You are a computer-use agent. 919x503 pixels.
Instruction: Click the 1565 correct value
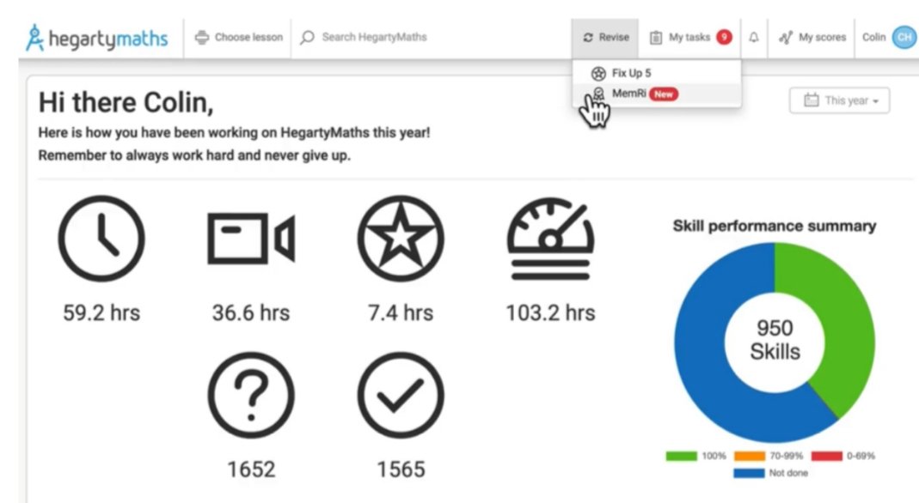pyautogui.click(x=401, y=469)
